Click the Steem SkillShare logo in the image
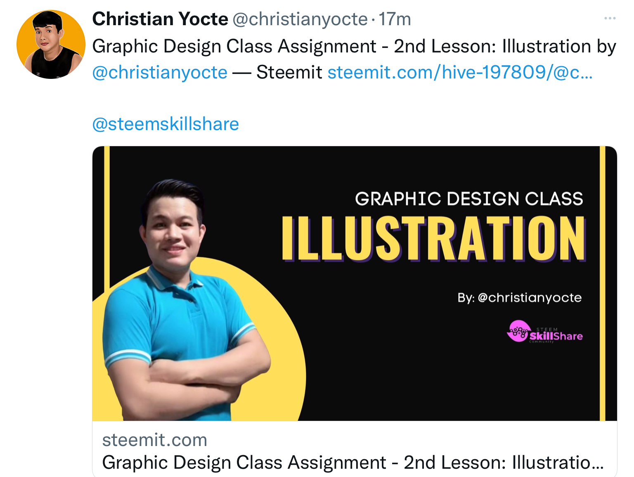The image size is (634, 477). point(544,332)
